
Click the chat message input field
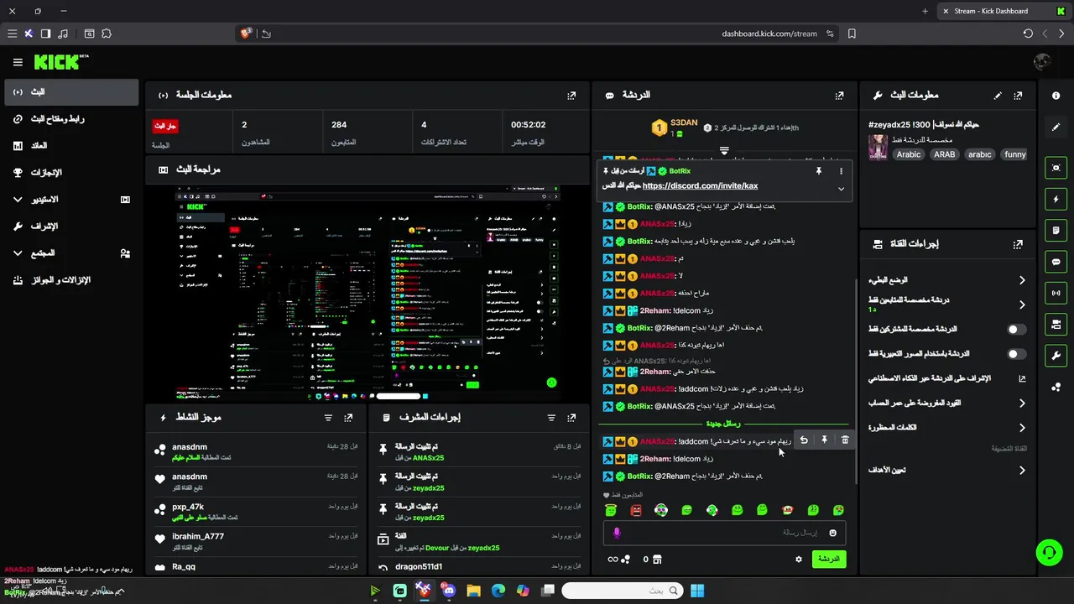click(724, 533)
